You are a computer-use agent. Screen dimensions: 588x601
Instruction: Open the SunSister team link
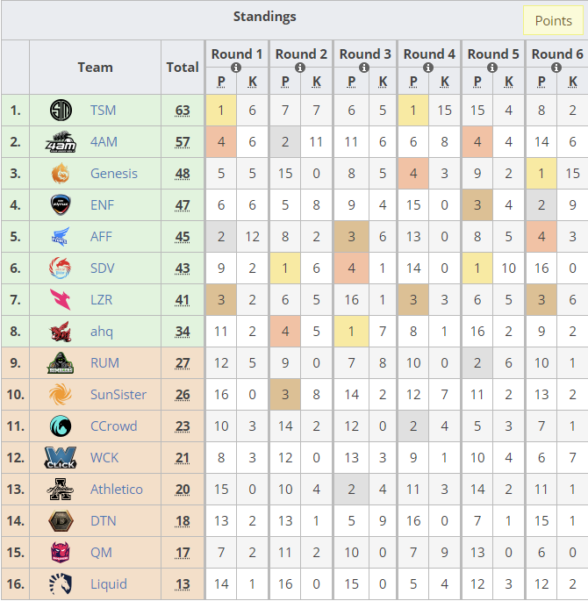click(x=118, y=395)
